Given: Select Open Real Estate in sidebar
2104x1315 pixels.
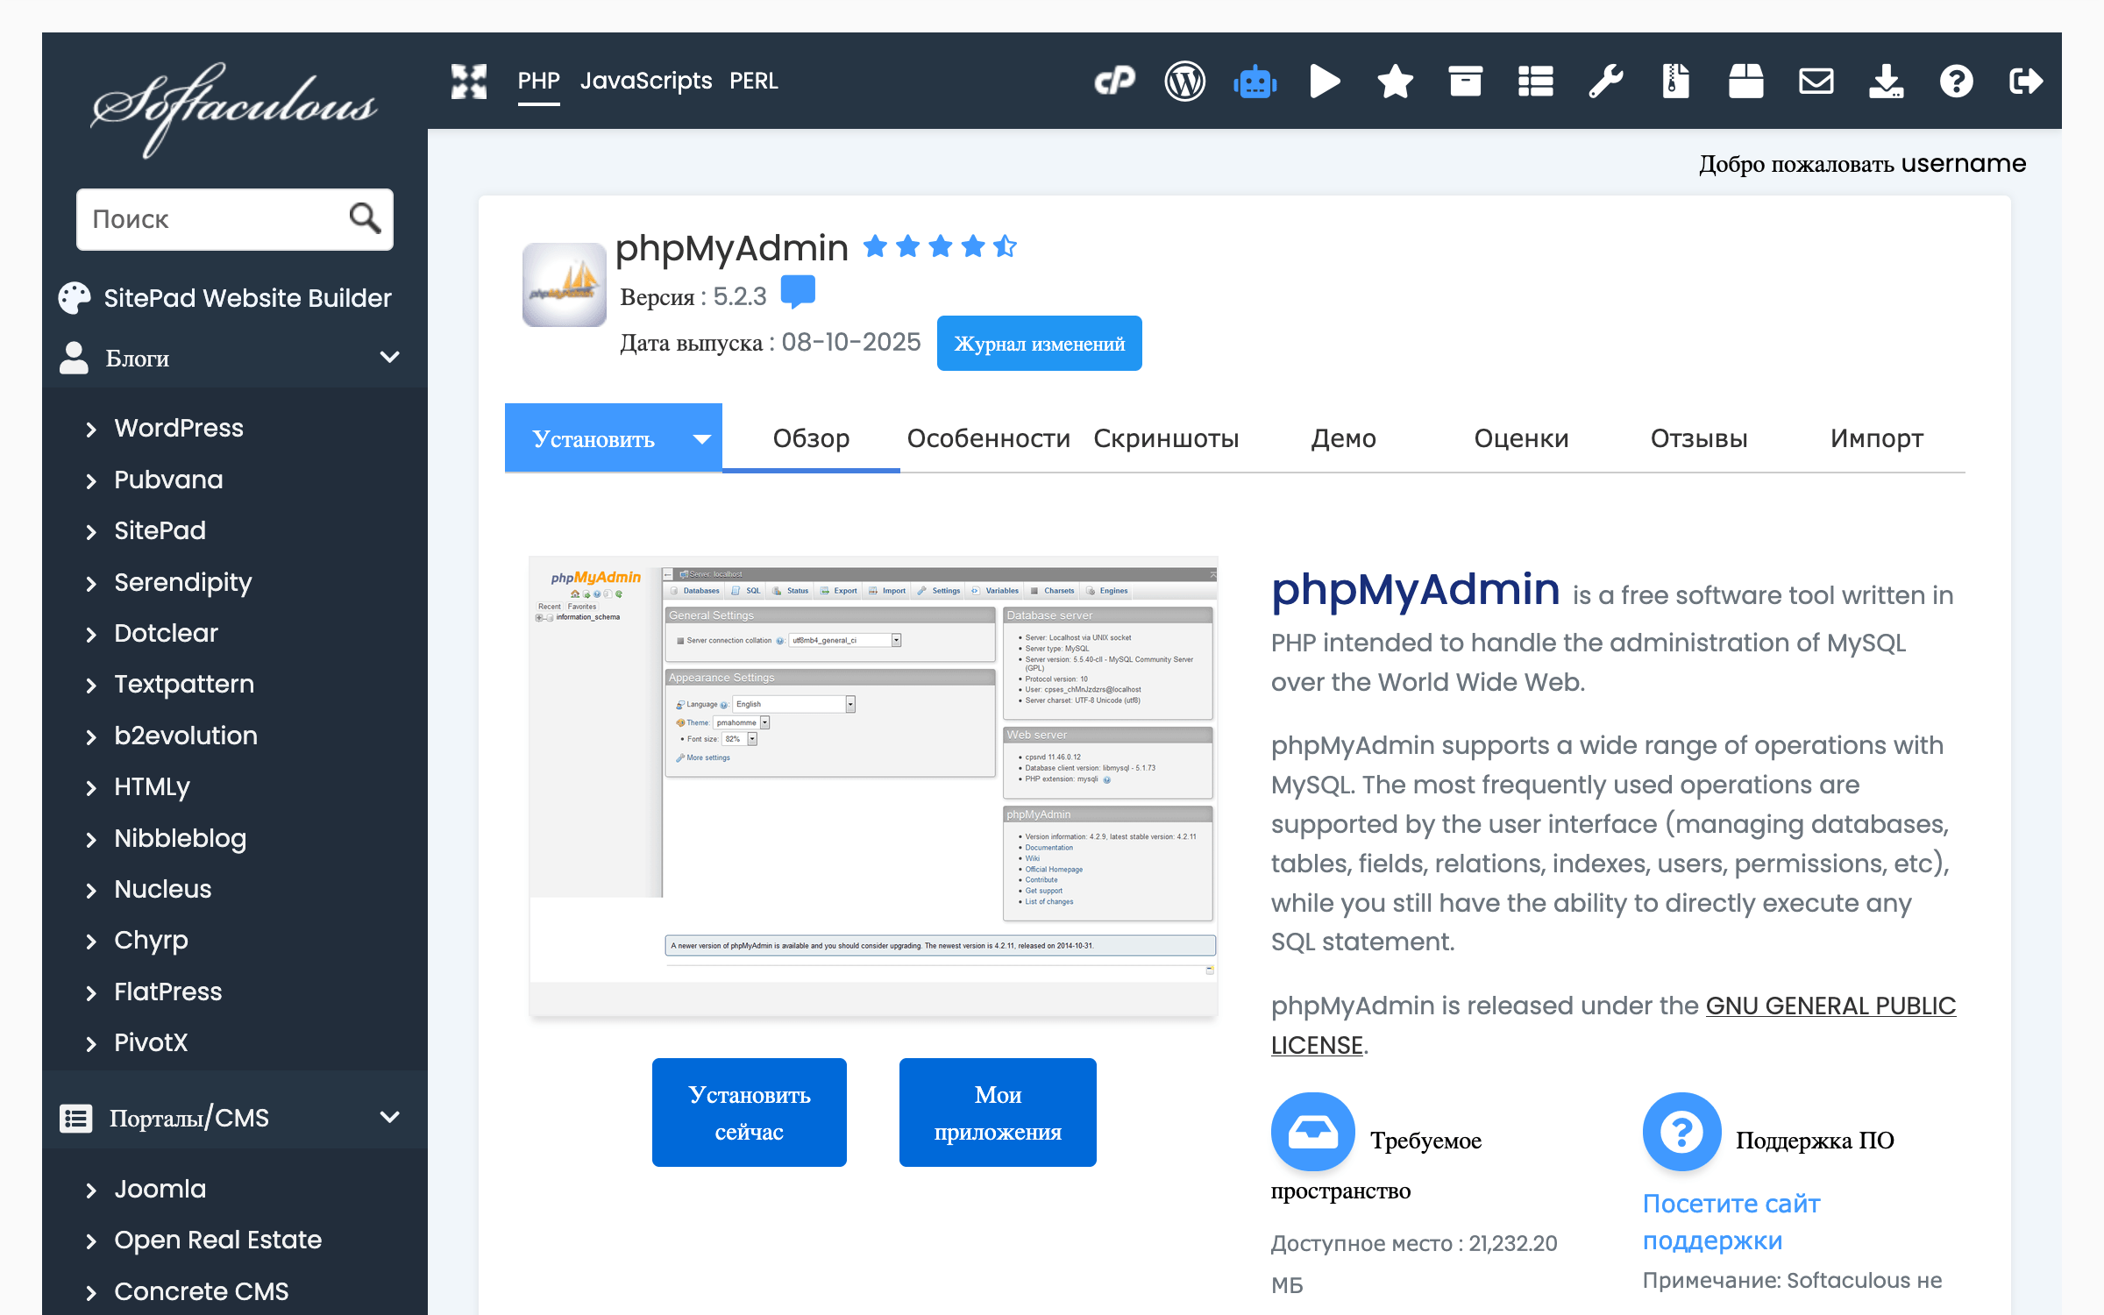Looking at the screenshot, I should coord(217,1240).
